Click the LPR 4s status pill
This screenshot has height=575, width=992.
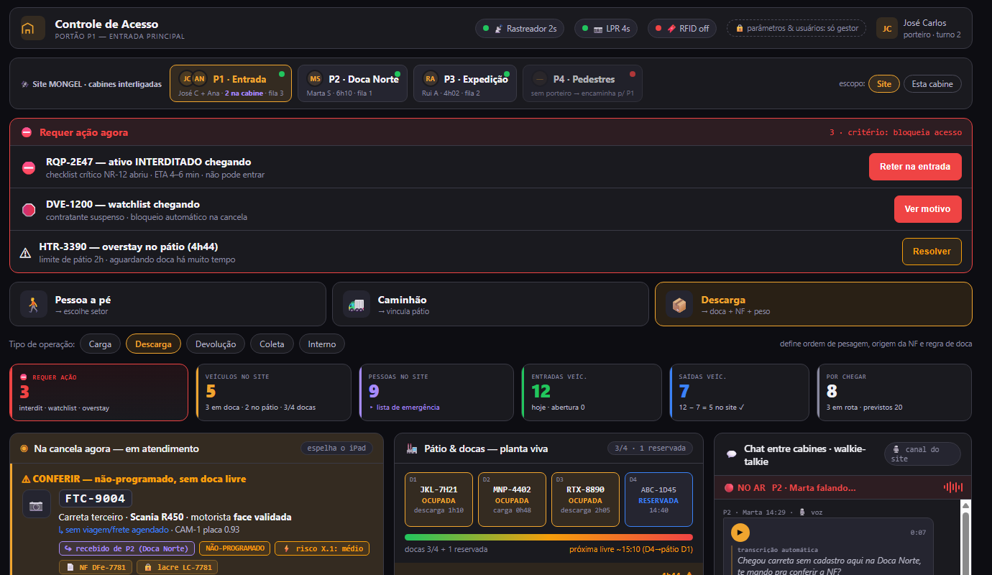pos(606,29)
